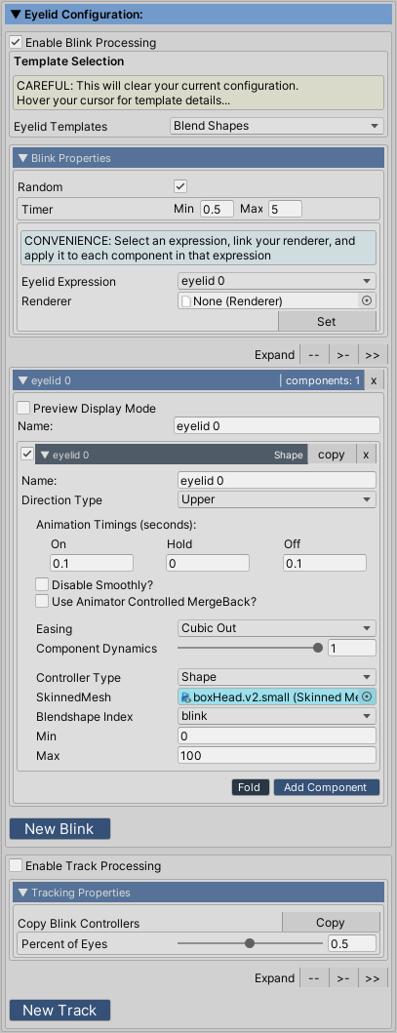Adjust the Percent of Eyes slider
The width and height of the screenshot is (397, 1033).
point(250,943)
